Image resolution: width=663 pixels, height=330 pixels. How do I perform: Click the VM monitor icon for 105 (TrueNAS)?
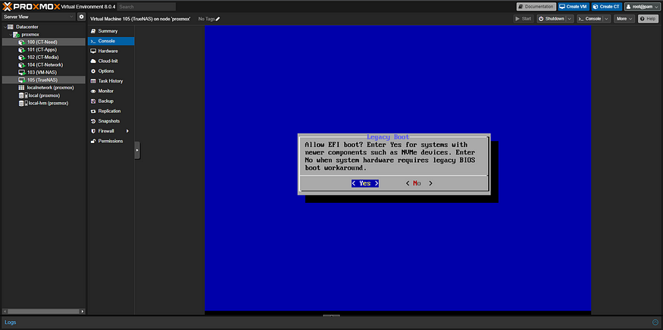pyautogui.click(x=21, y=80)
